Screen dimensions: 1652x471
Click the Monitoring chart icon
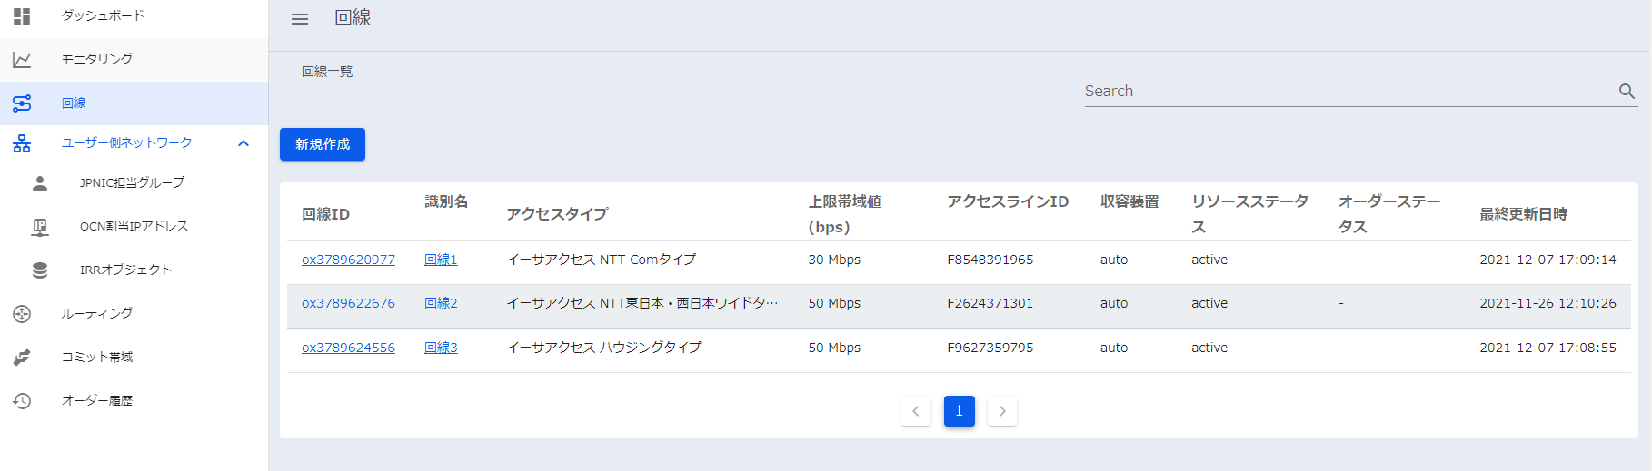click(x=22, y=60)
